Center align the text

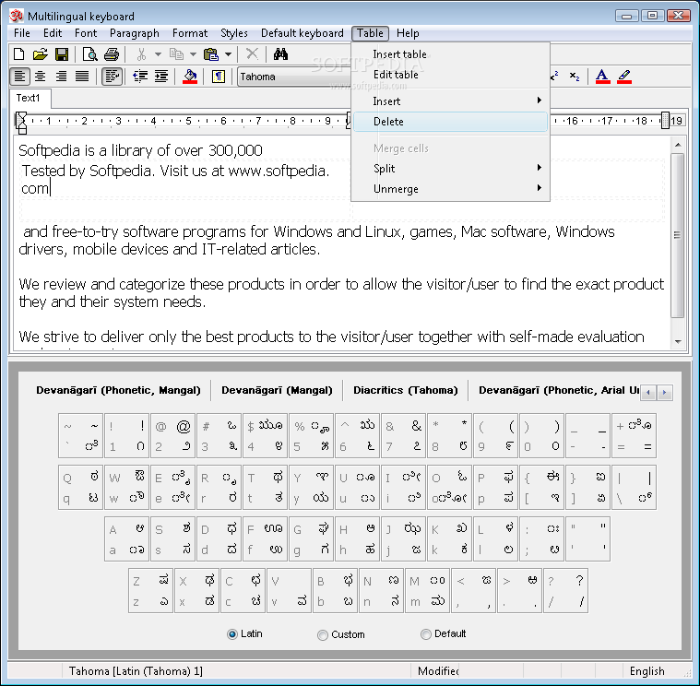point(41,77)
